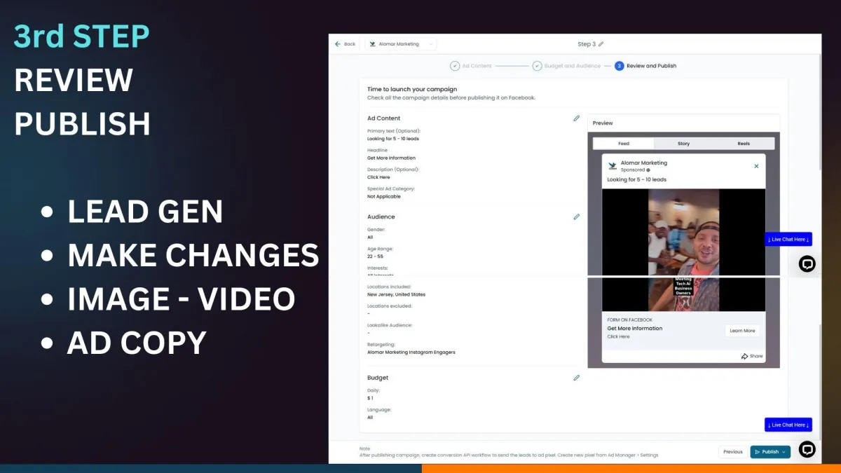Click FORM ON FACEBOOK text in preview
This screenshot has width=841, height=473.
pos(629,320)
